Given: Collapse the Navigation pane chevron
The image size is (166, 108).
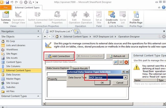Looking at the screenshot, I should (38, 31).
